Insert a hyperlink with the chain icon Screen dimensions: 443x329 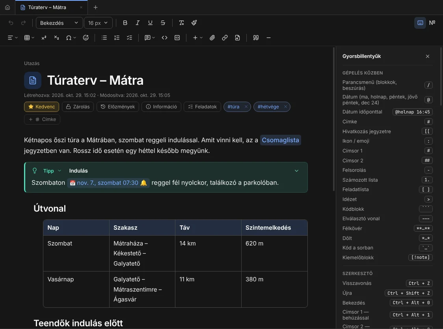(x=225, y=38)
